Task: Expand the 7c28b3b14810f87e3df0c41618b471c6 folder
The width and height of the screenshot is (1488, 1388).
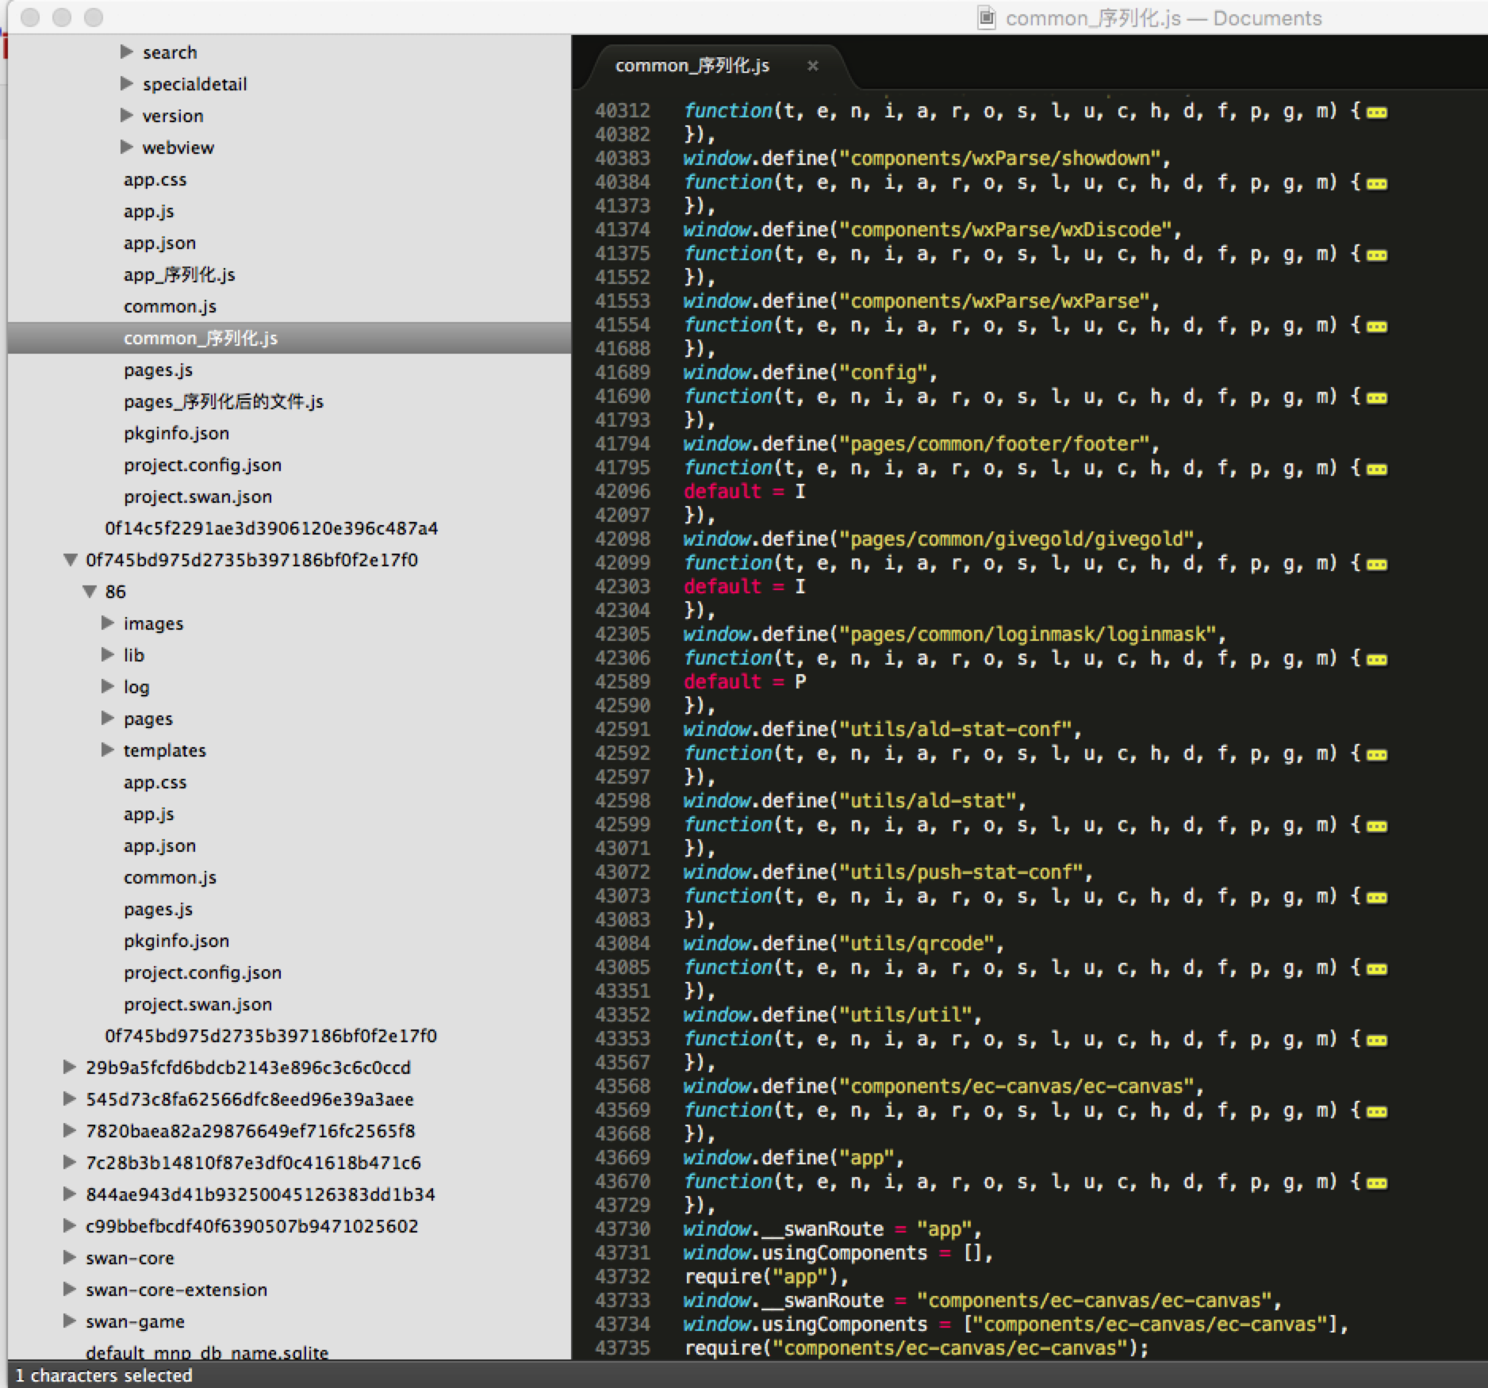Action: coord(70,1163)
